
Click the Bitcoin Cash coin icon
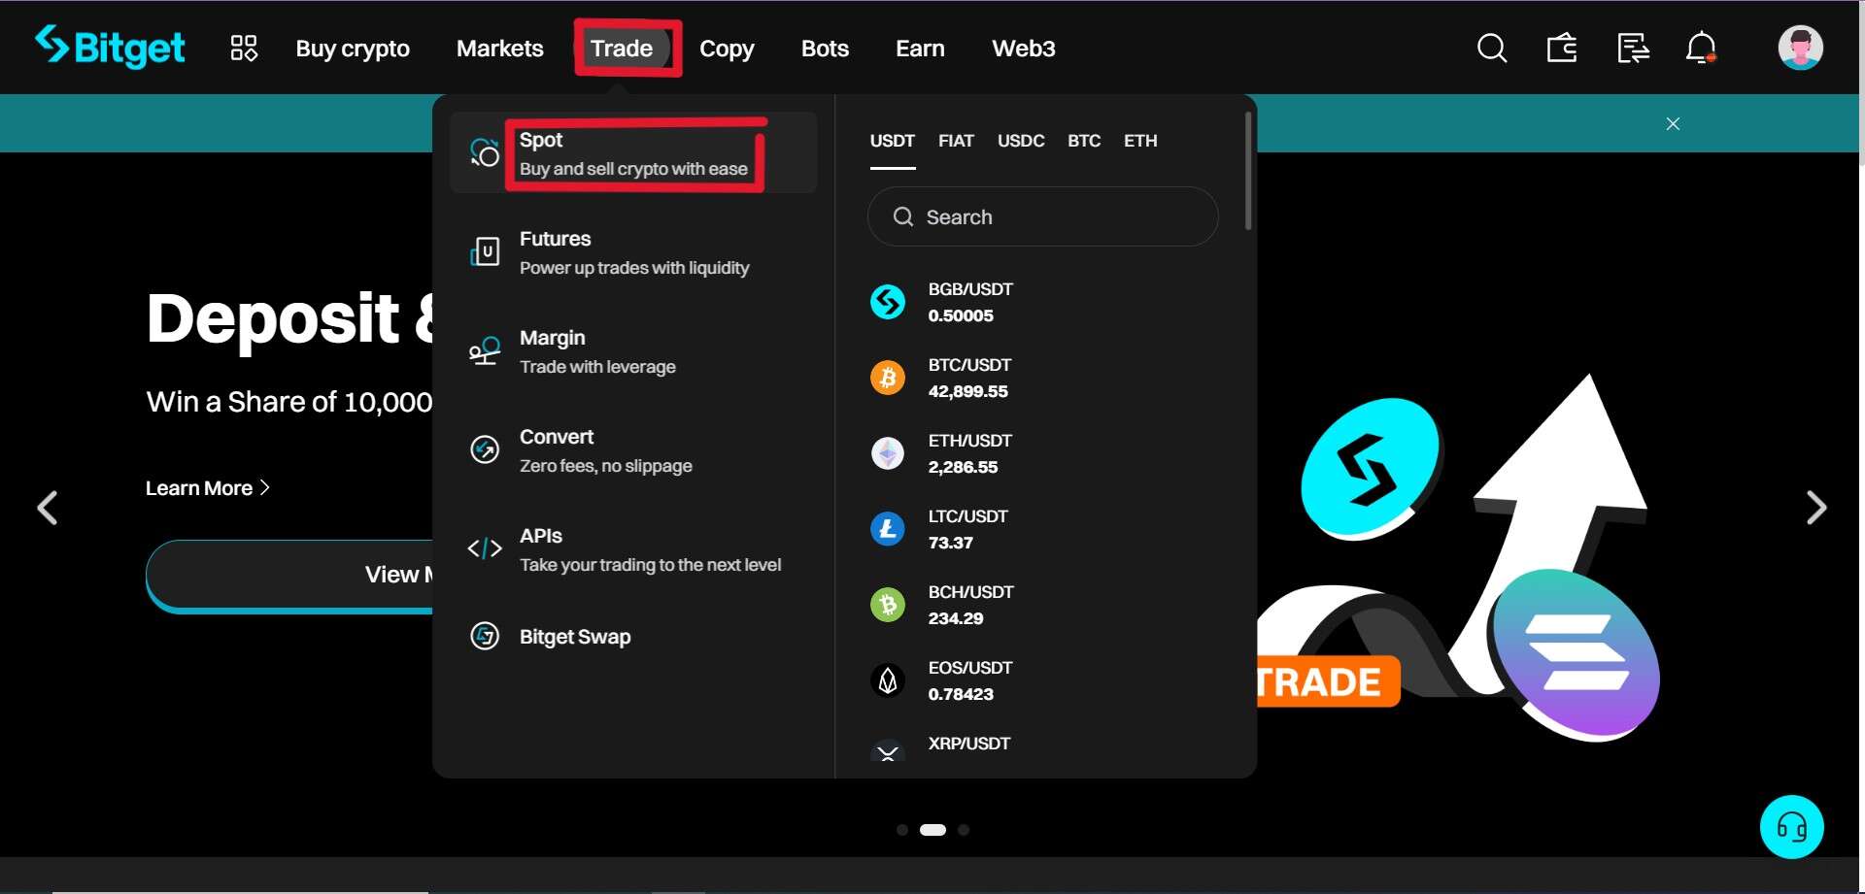pyautogui.click(x=888, y=605)
